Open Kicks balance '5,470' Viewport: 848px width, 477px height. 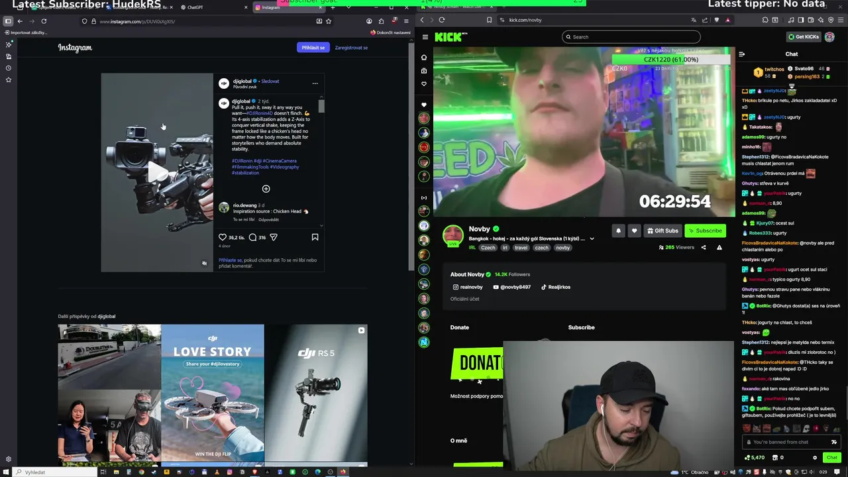pos(755,458)
